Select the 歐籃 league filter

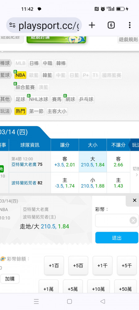pyautogui.click(x=34, y=75)
